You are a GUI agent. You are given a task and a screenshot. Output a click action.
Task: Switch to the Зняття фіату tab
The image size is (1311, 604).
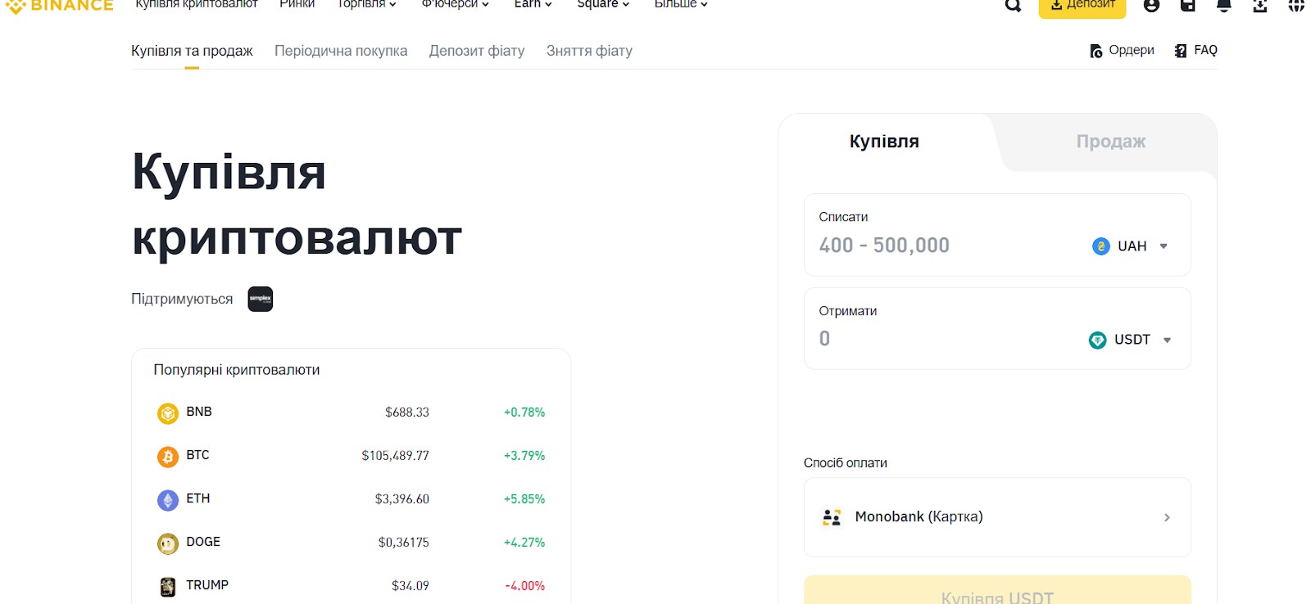point(589,51)
